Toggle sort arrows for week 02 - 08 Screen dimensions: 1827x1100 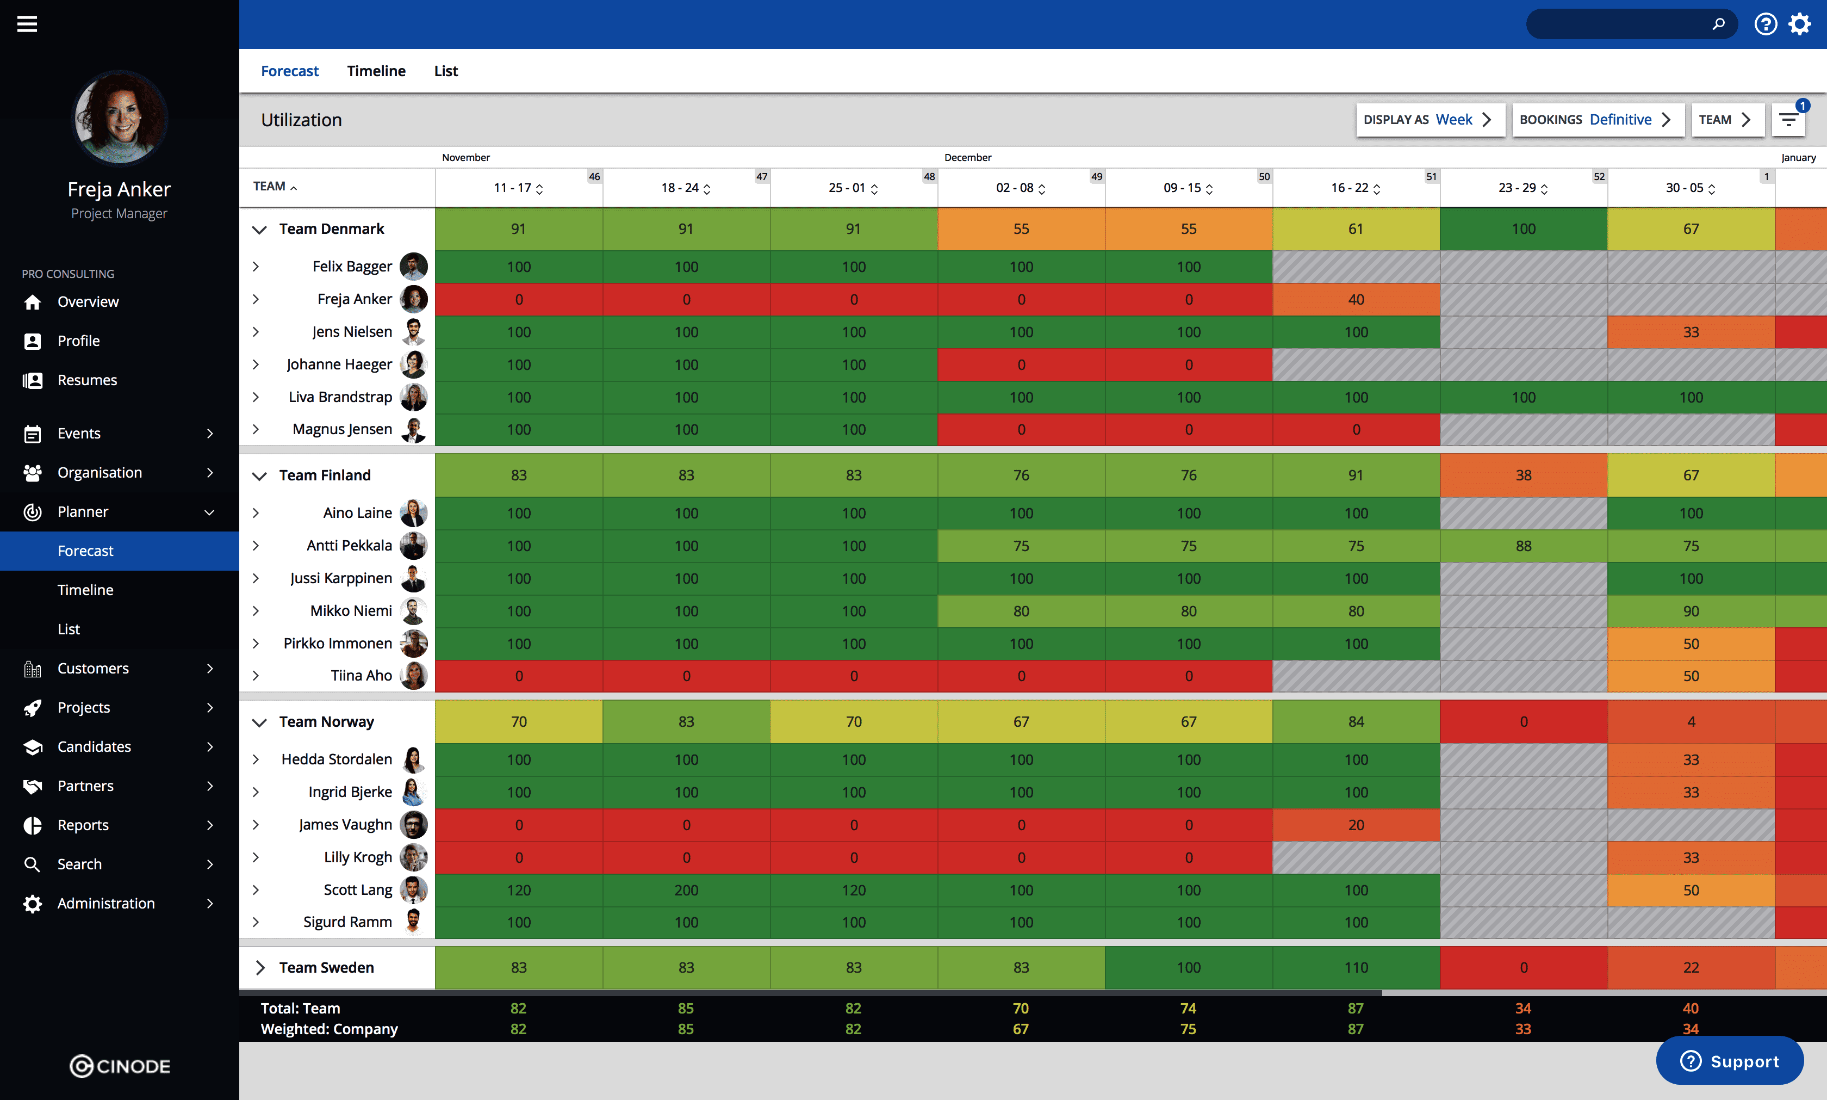pyautogui.click(x=1042, y=188)
